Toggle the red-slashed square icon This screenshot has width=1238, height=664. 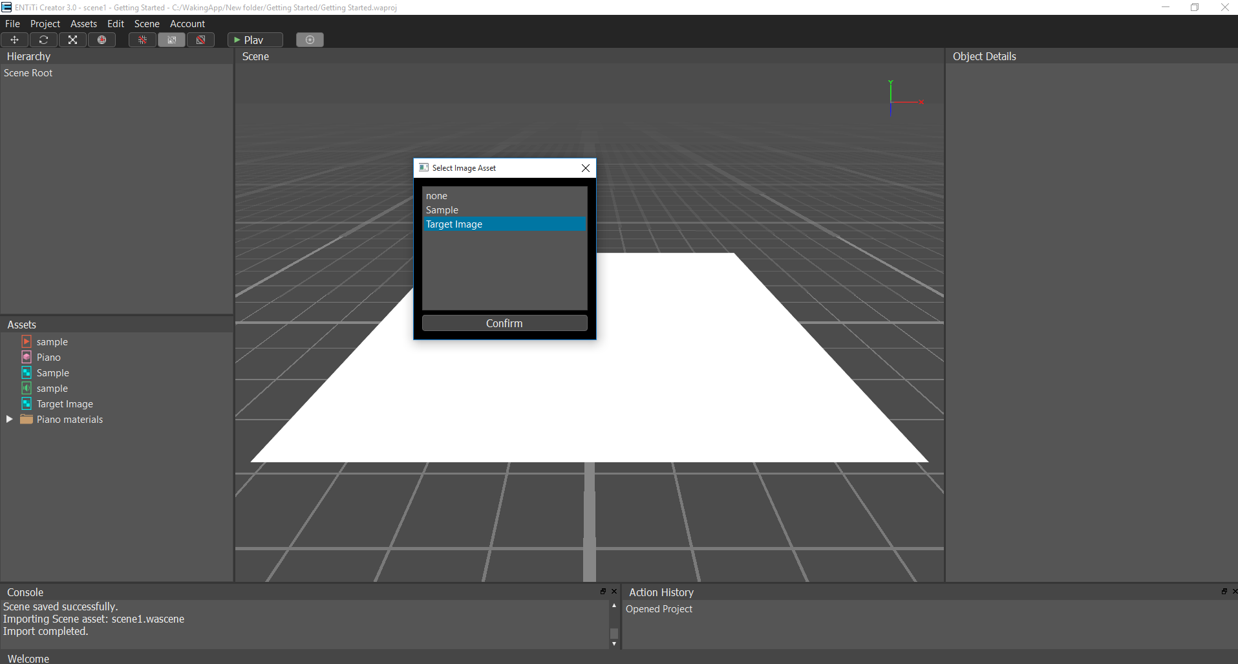(200, 40)
